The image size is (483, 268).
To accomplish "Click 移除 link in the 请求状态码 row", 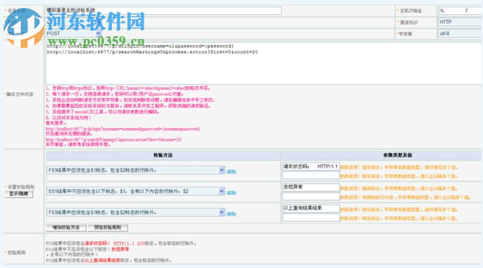I will 231,171.
